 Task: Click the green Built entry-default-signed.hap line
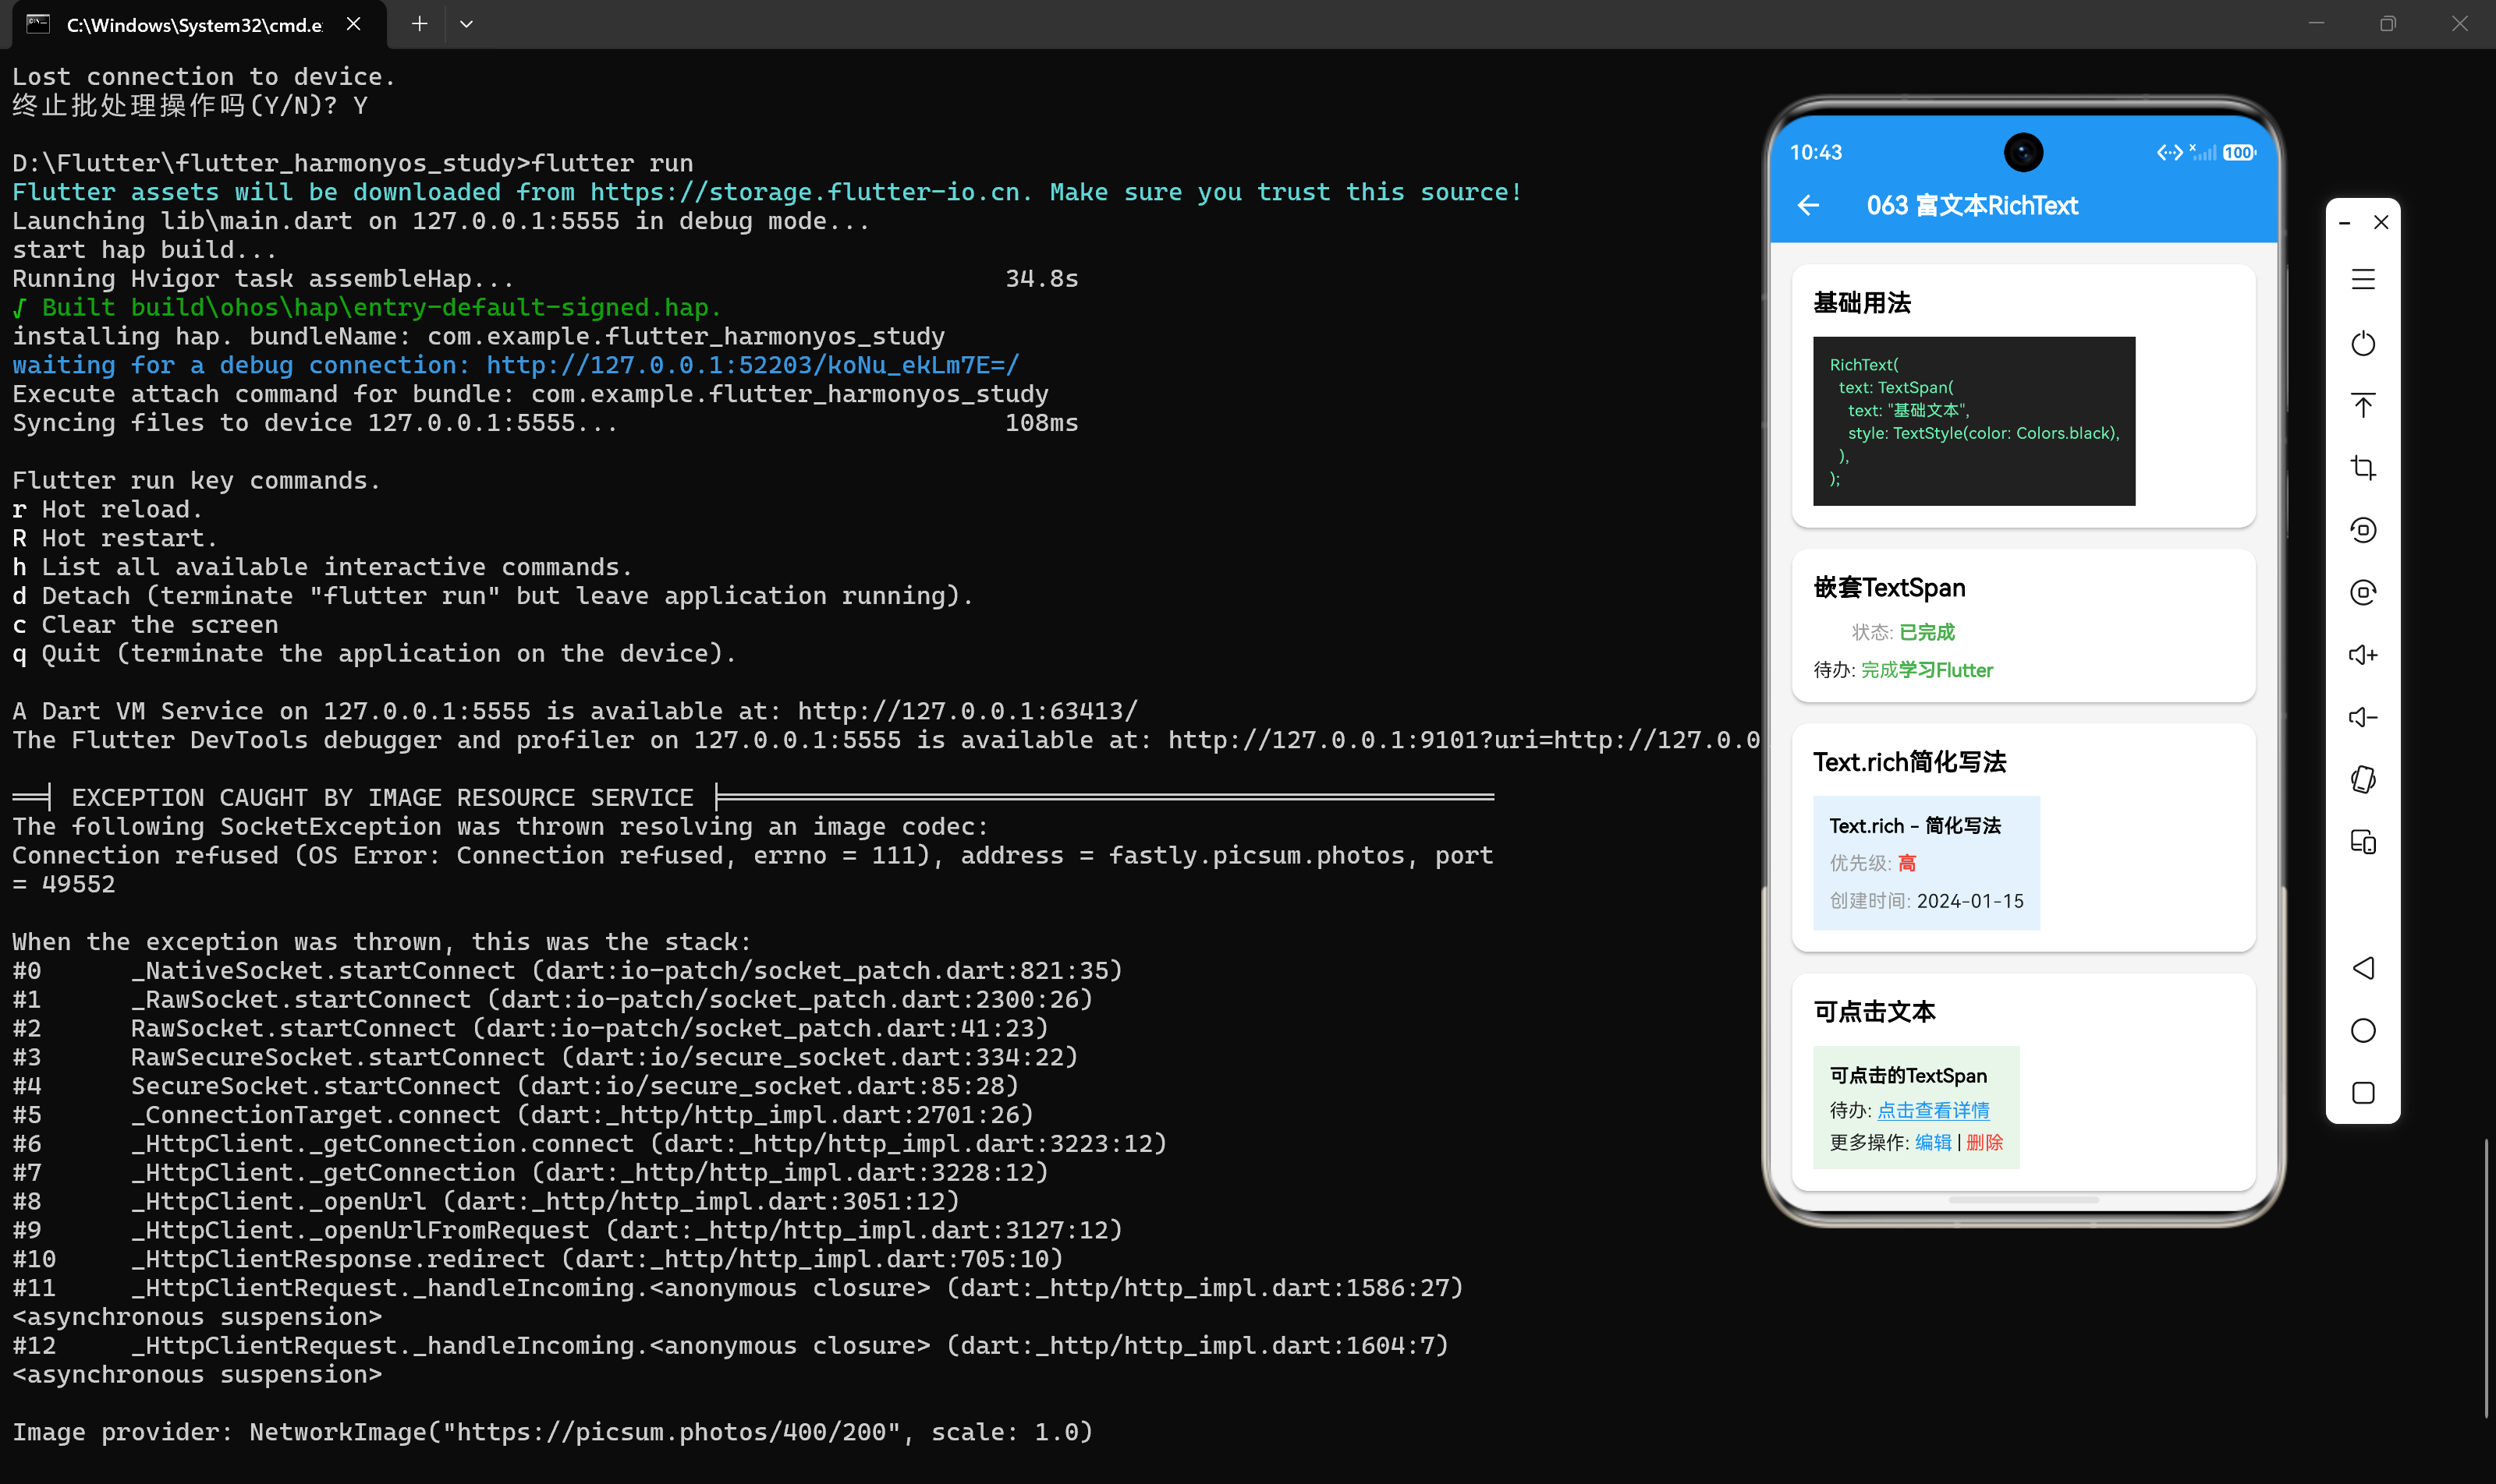367,307
